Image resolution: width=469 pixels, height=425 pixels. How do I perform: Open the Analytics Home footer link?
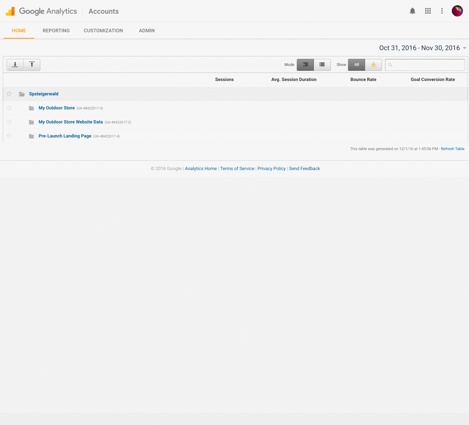click(201, 169)
